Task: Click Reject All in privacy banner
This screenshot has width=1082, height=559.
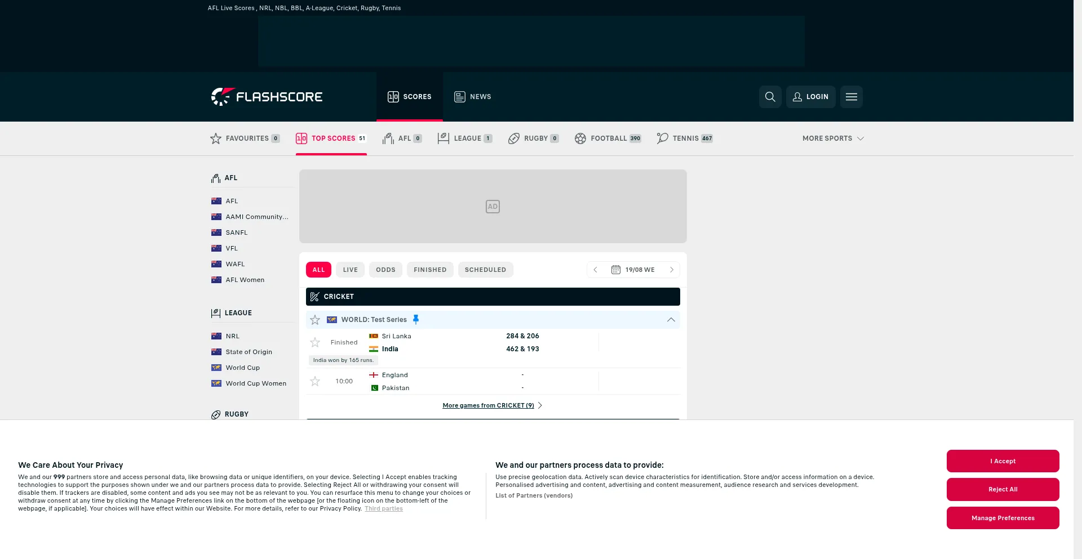Action: click(1003, 489)
